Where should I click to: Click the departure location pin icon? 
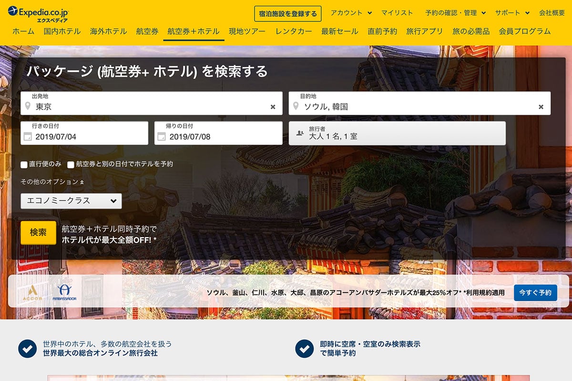click(x=28, y=106)
